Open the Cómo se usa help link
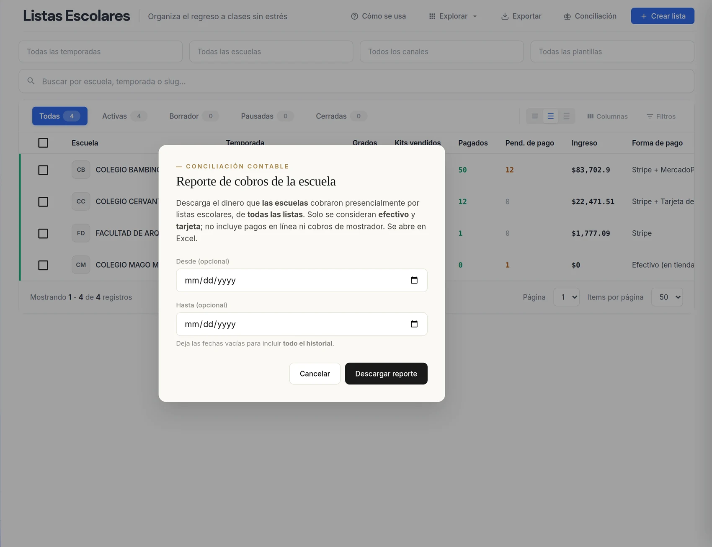 tap(379, 16)
